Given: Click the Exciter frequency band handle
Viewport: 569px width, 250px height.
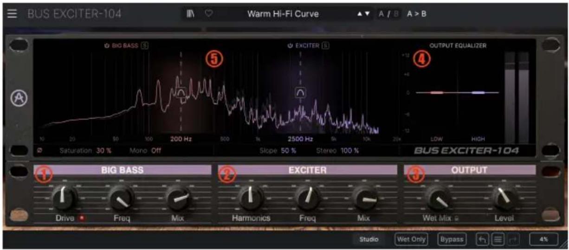Looking at the screenshot, I should point(300,93).
